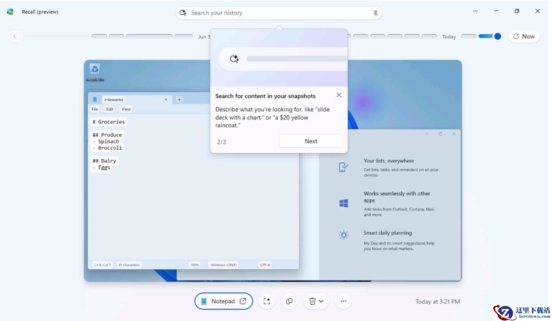The height and width of the screenshot is (321, 552).
Task: Click the first timeline segment on the left
Action: [99, 36]
